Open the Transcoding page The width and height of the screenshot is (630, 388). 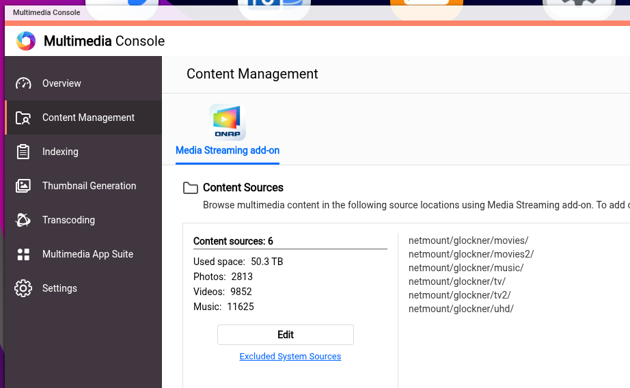68,220
